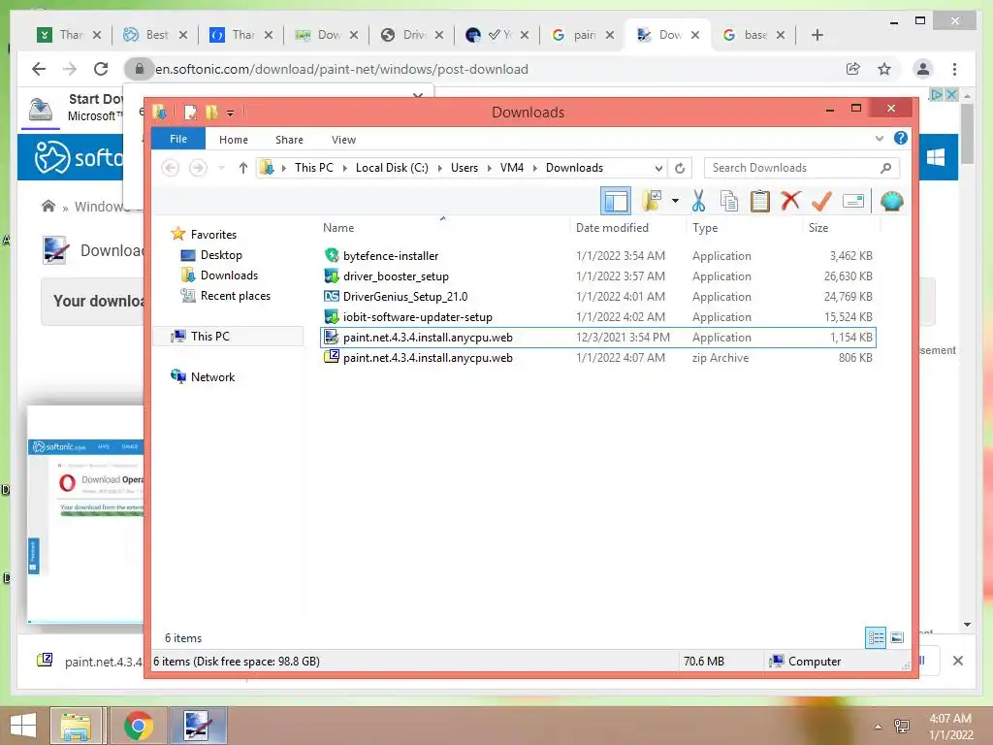This screenshot has height=745, width=993.
Task: Click the Search Downloads input field
Action: pyautogui.click(x=801, y=168)
